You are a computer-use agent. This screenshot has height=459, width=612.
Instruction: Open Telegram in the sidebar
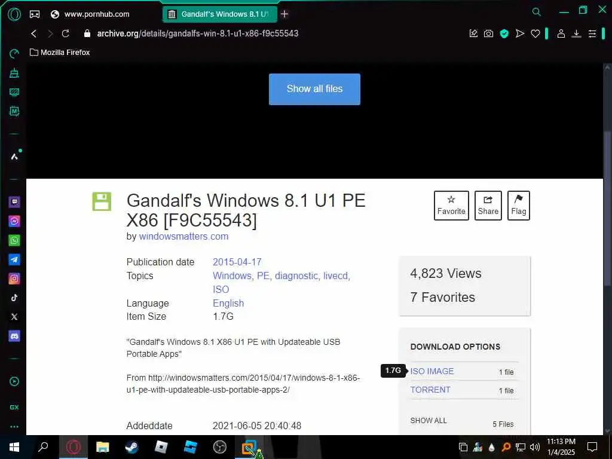coord(14,259)
